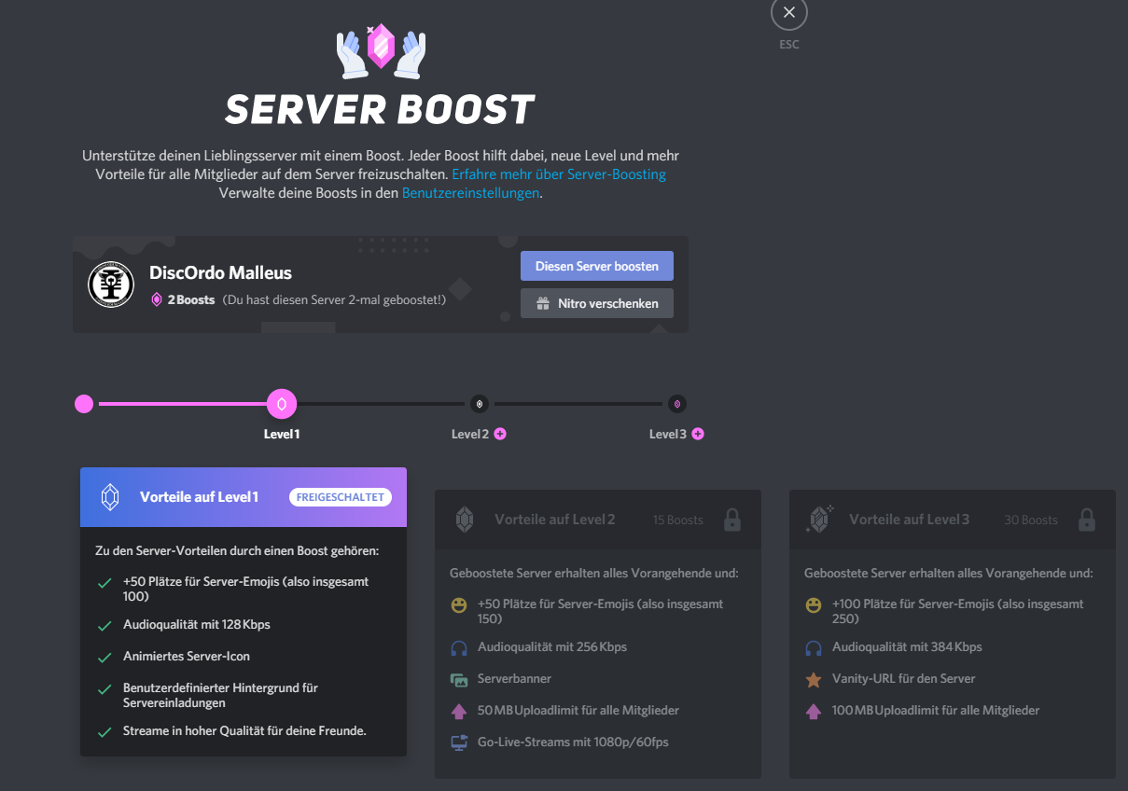
Task: Click the pink boost gem beside 2 Boosts
Action: click(157, 300)
